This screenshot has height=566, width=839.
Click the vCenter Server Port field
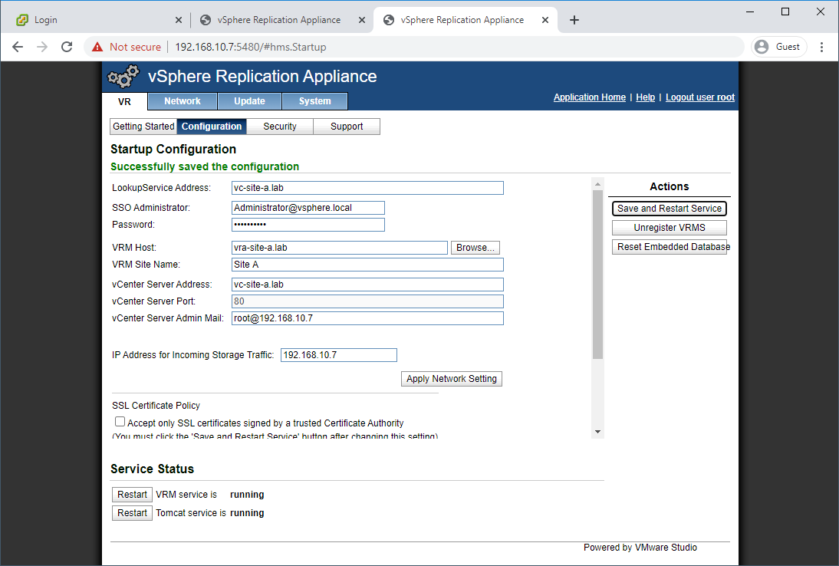tap(367, 301)
